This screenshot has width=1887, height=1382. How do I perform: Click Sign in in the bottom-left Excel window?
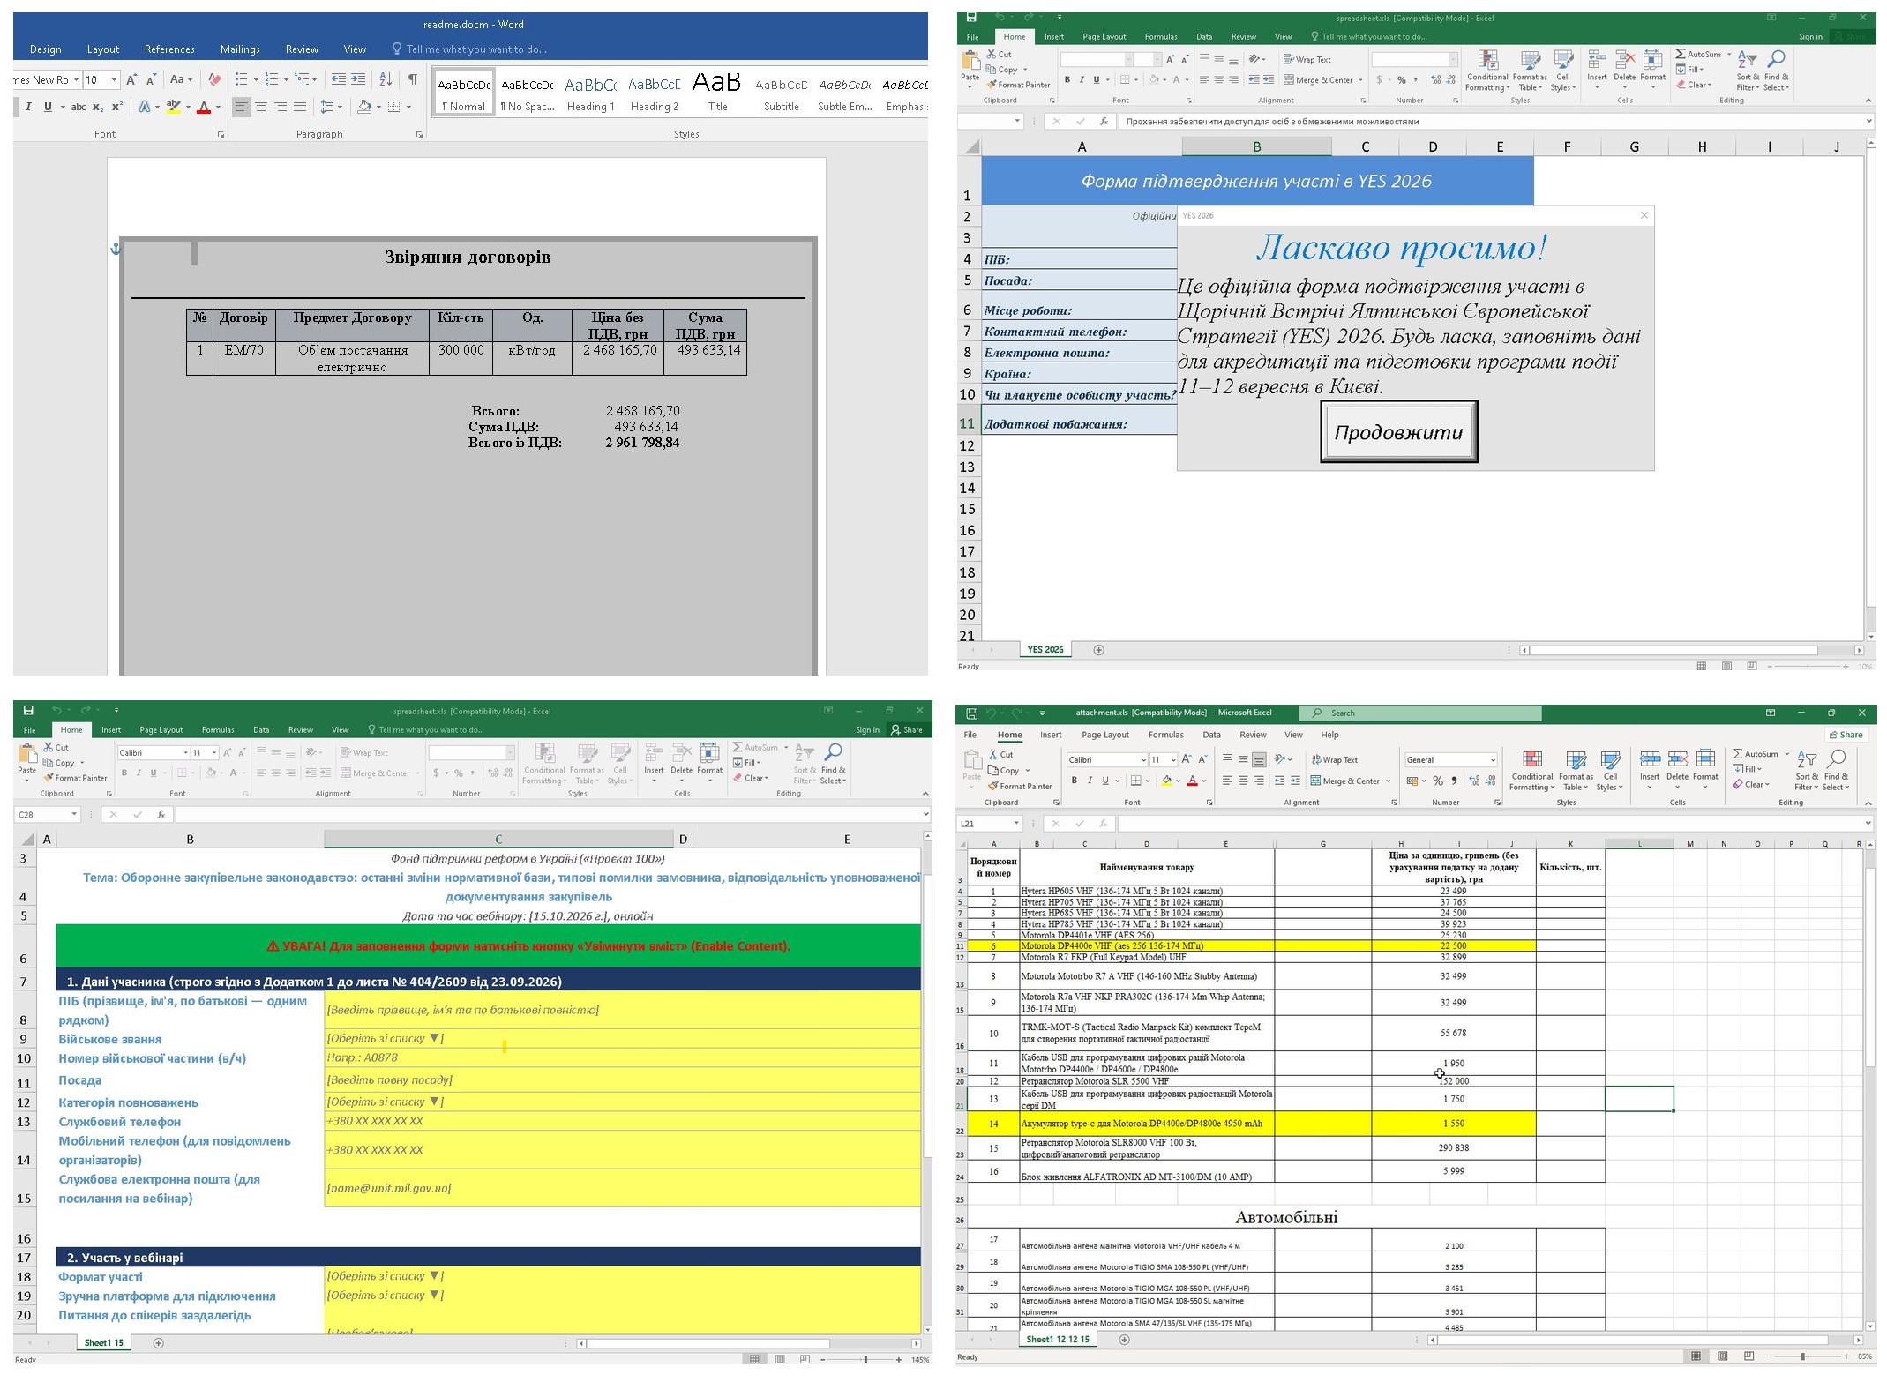click(x=867, y=729)
